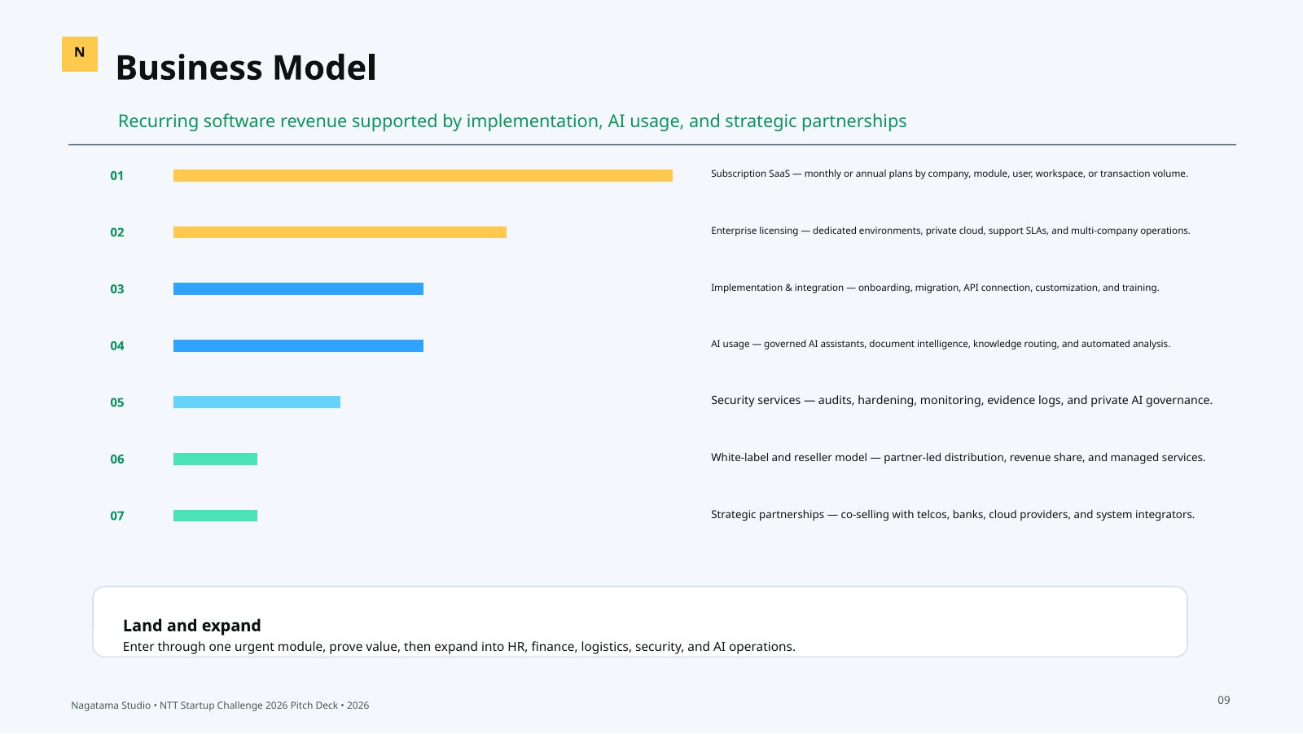Click the light blue Security services bar 05
The image size is (1303, 734).
(x=257, y=402)
